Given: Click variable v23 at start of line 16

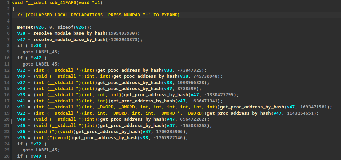Looking at the screenshot, I should pos(21,95).
